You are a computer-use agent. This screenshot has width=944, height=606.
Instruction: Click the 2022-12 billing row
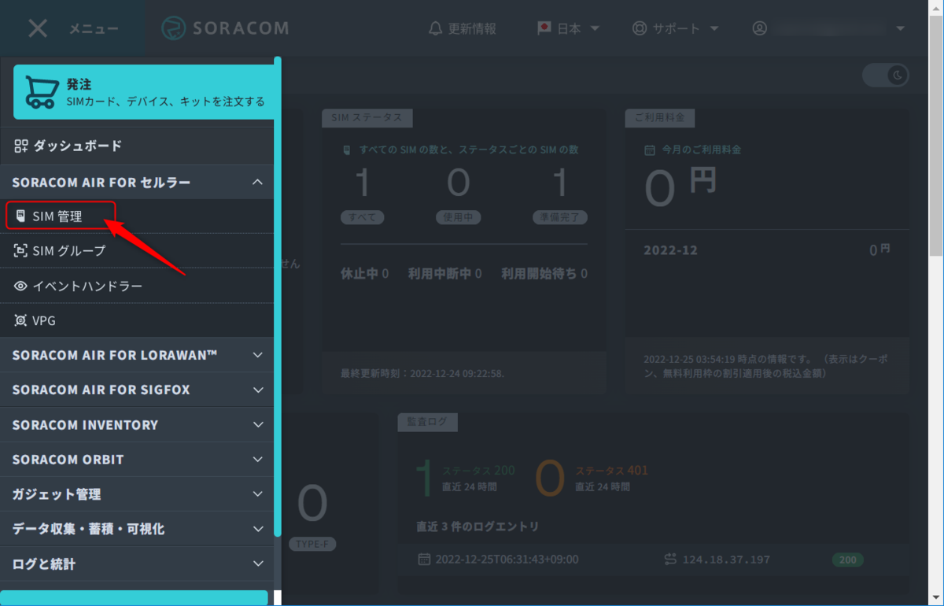pyautogui.click(x=767, y=250)
